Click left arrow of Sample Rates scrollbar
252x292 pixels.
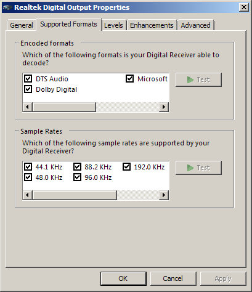point(28,195)
